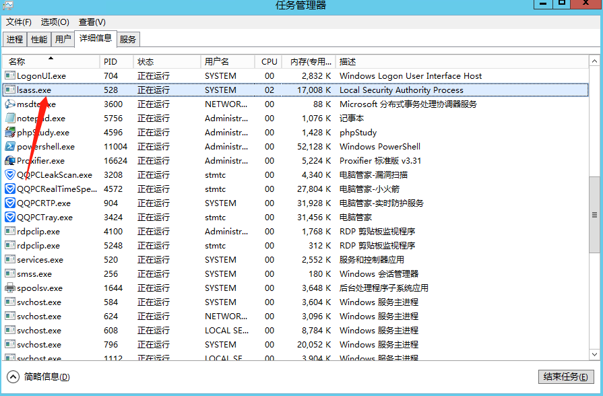The width and height of the screenshot is (603, 396).
Task: Click user name NETWOR... of msdtc.exe
Action: click(x=226, y=104)
